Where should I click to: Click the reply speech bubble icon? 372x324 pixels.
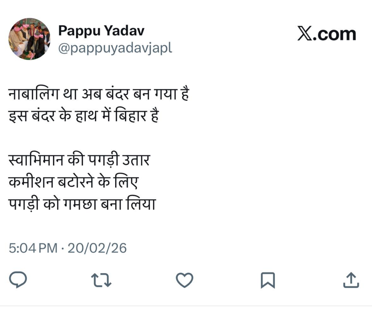point(18,280)
